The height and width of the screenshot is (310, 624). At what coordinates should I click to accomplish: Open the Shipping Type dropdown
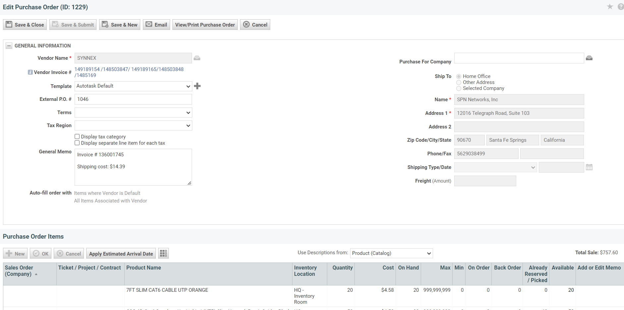(496, 167)
